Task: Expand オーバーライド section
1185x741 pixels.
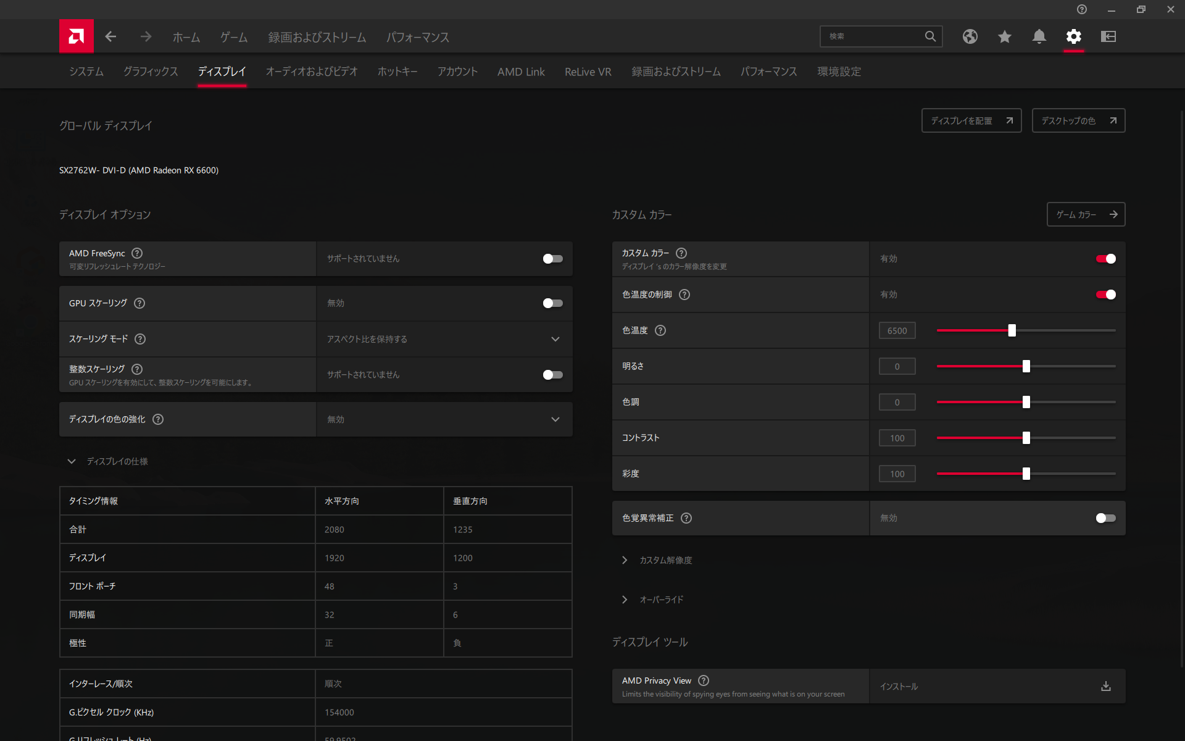Action: point(625,600)
